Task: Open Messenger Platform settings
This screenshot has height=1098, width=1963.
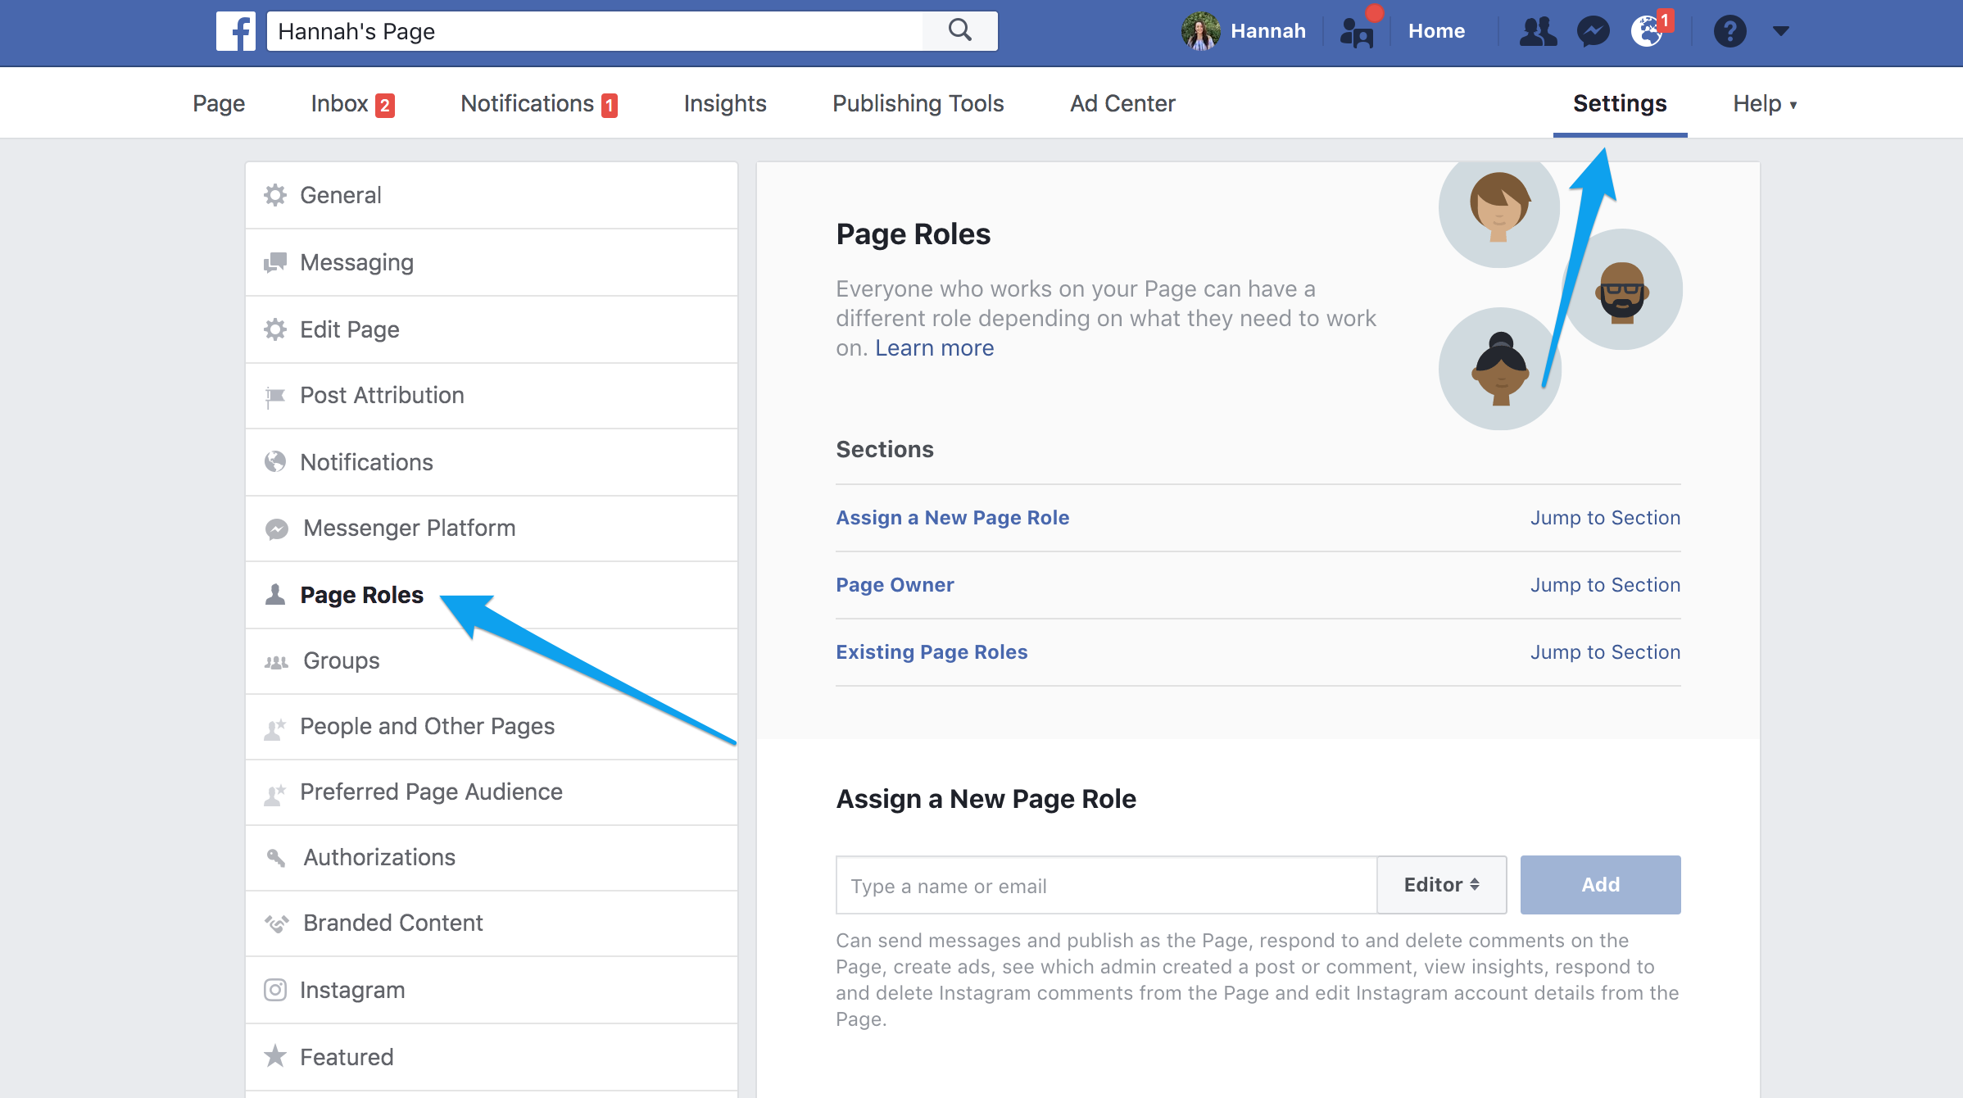Action: pos(409,528)
